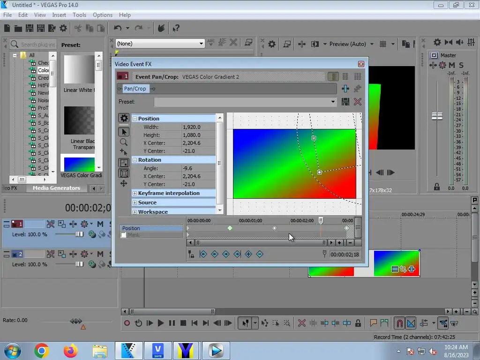480x360 pixels.
Task: Collapse the Position property group
Action: [x=135, y=119]
